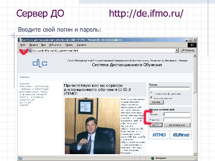
Task: Open the Дистанционные курсы link
Action: click(33, 92)
